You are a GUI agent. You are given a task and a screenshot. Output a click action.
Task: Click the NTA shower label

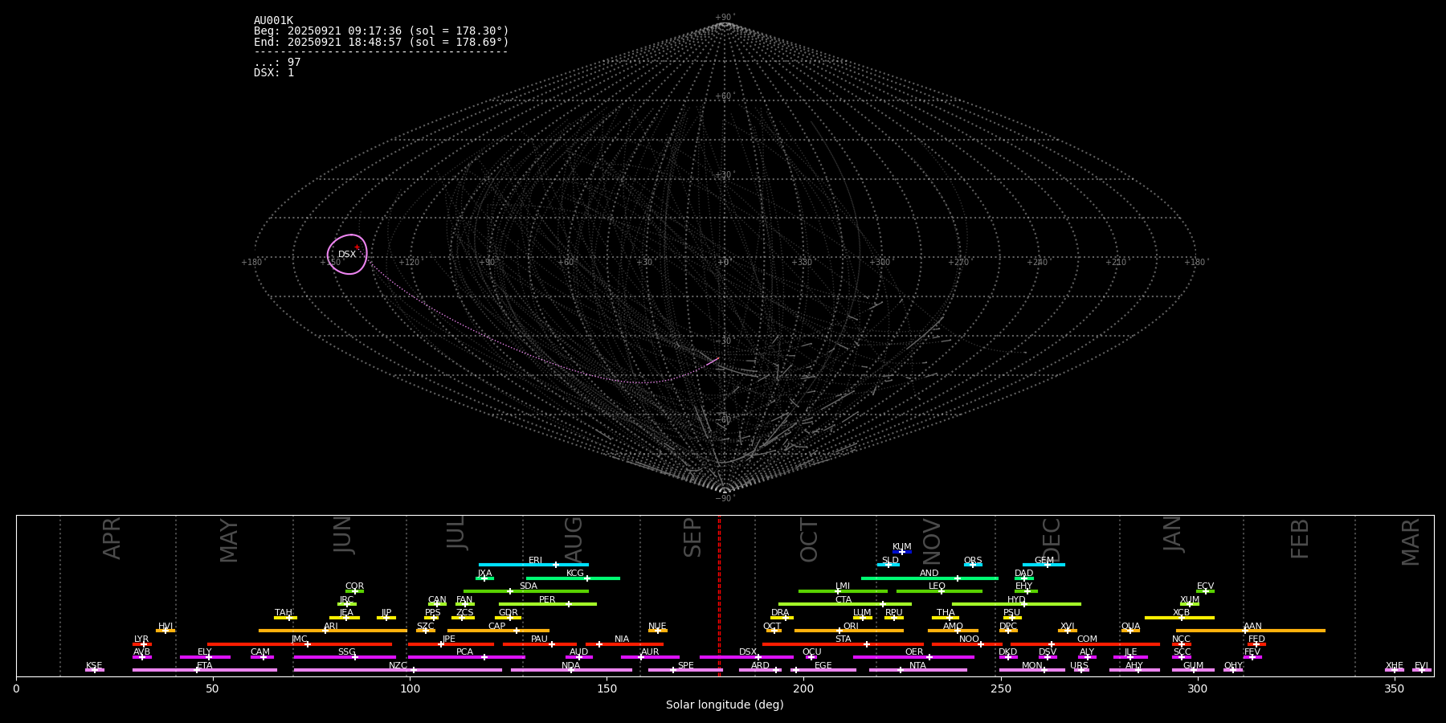[x=918, y=666]
